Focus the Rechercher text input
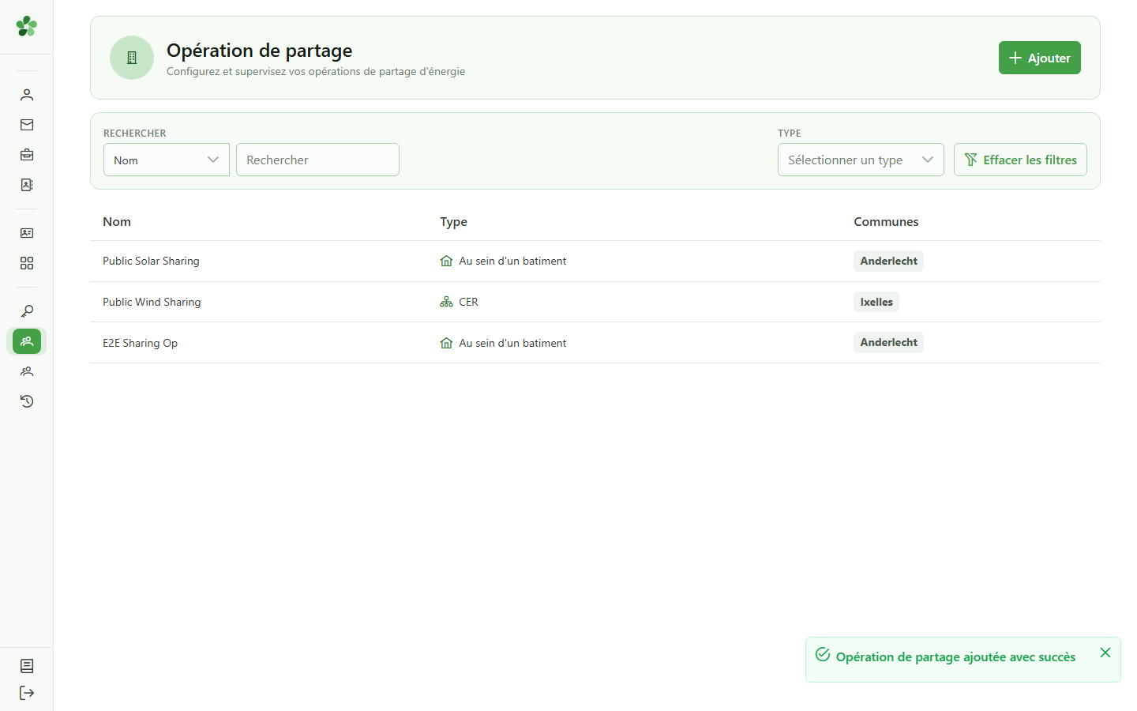This screenshot has width=1137, height=711. [317, 160]
